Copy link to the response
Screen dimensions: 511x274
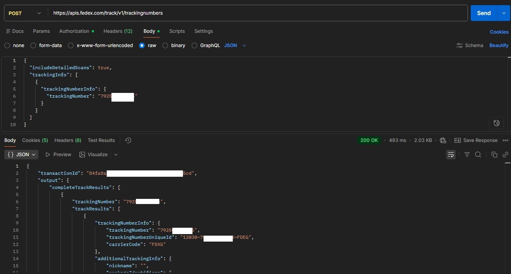(x=505, y=155)
